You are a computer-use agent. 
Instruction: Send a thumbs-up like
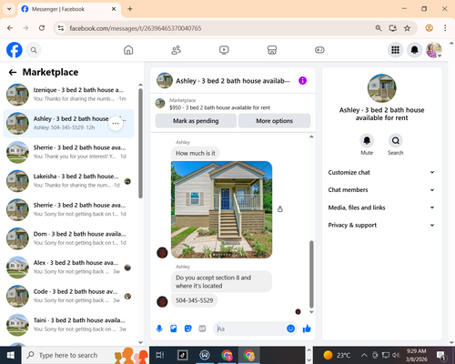point(307,329)
